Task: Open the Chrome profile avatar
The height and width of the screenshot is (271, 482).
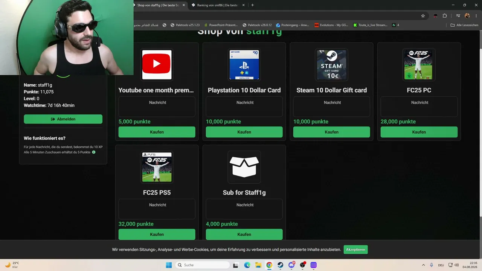Action: tap(467, 16)
